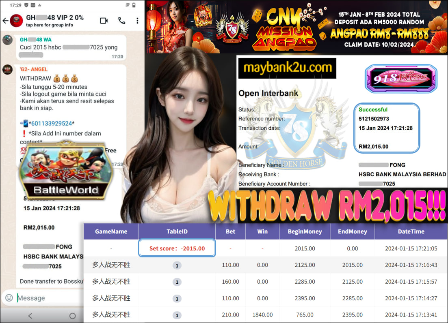Click the 'Done transfer to Bossku' message text
Screen dimensions: 448x323
(x=52, y=281)
